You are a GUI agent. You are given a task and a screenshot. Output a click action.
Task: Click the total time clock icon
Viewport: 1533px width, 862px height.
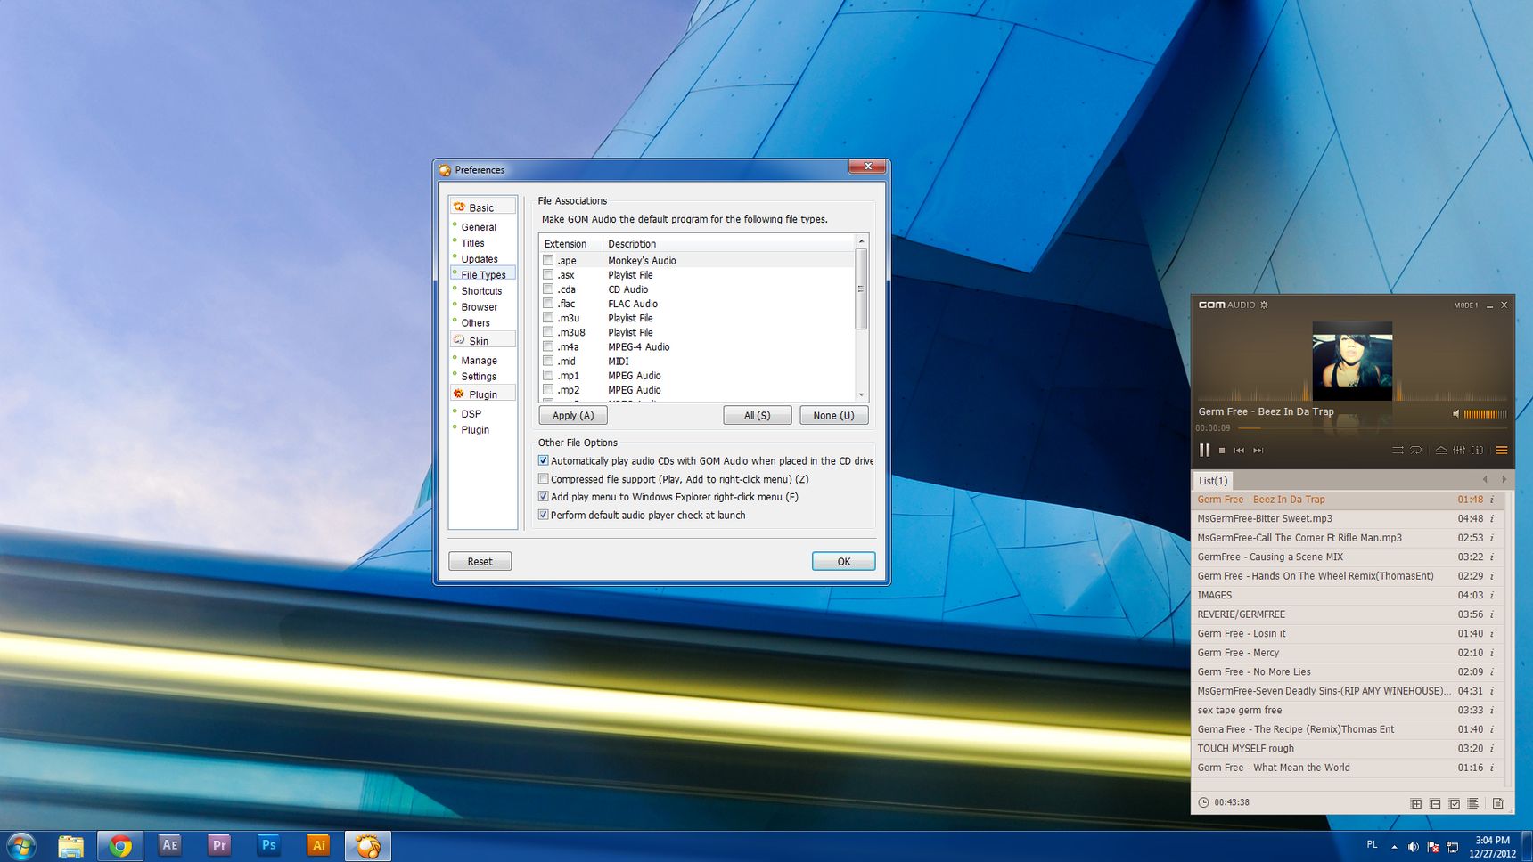(1203, 802)
